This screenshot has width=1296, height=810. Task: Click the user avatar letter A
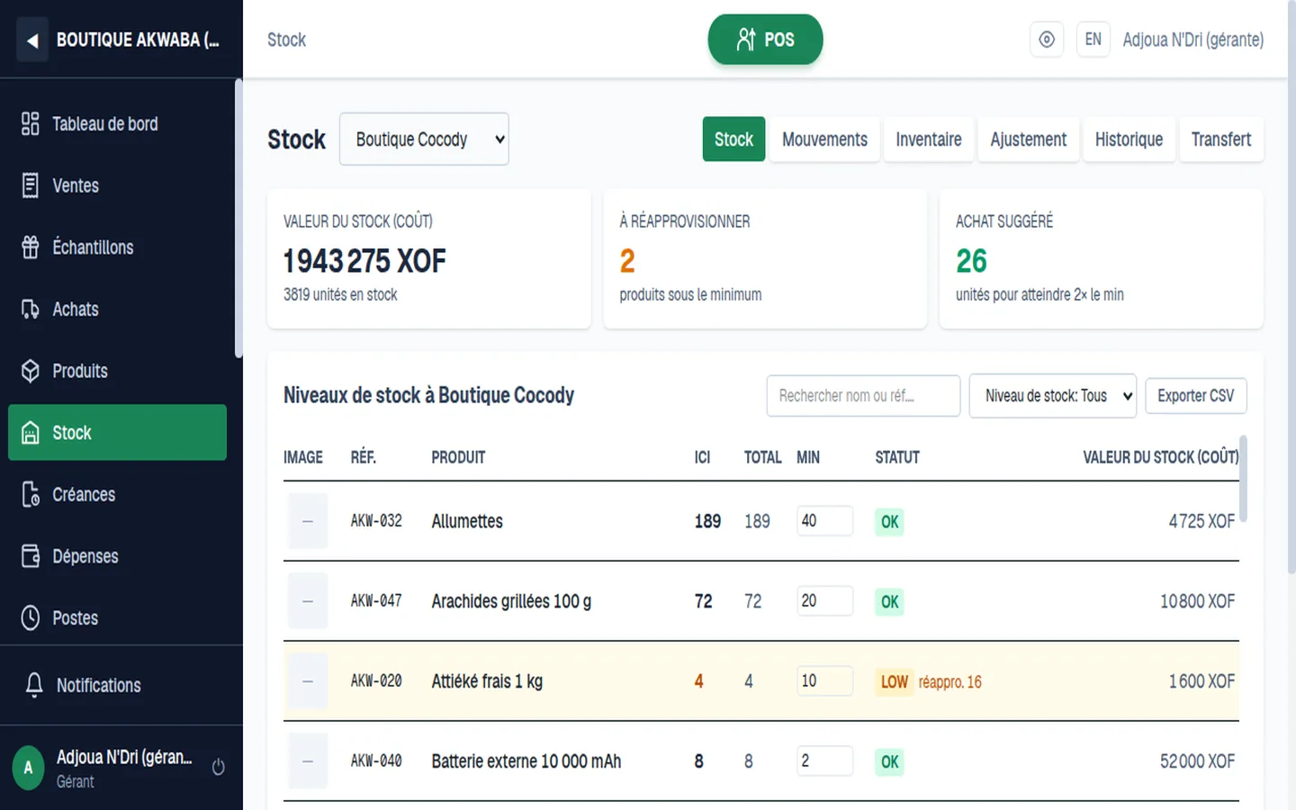click(28, 768)
